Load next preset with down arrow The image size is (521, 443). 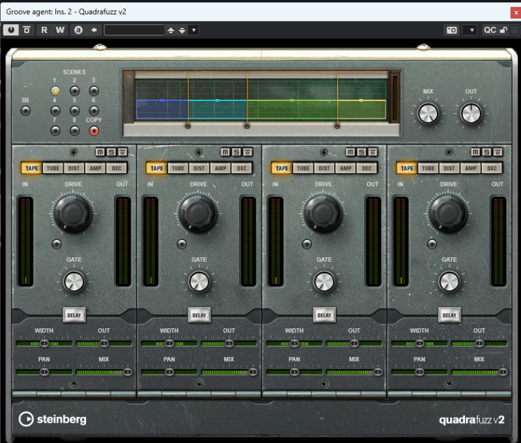click(182, 31)
